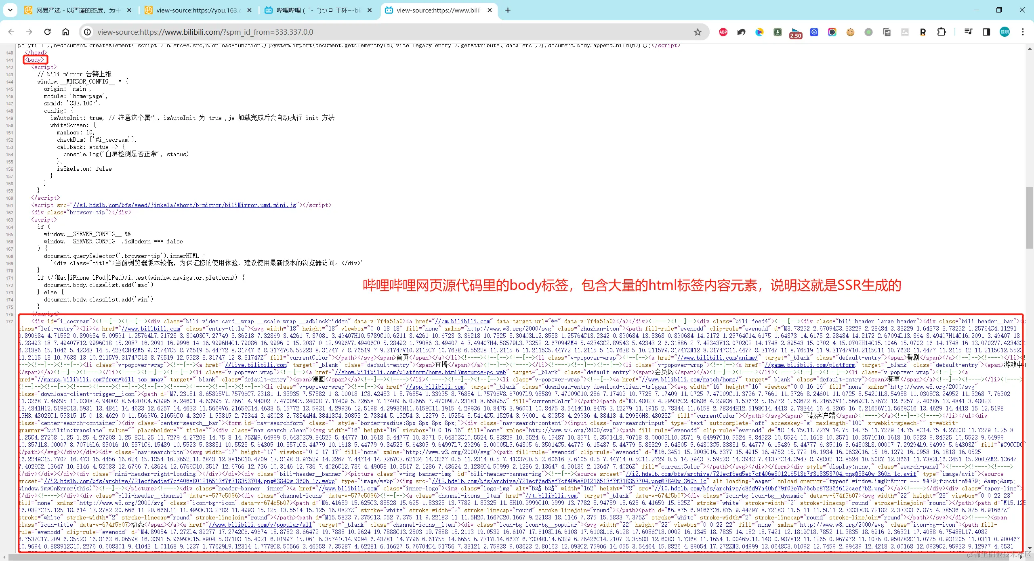
Task: Close the 网易严选 tab
Action: 129,10
